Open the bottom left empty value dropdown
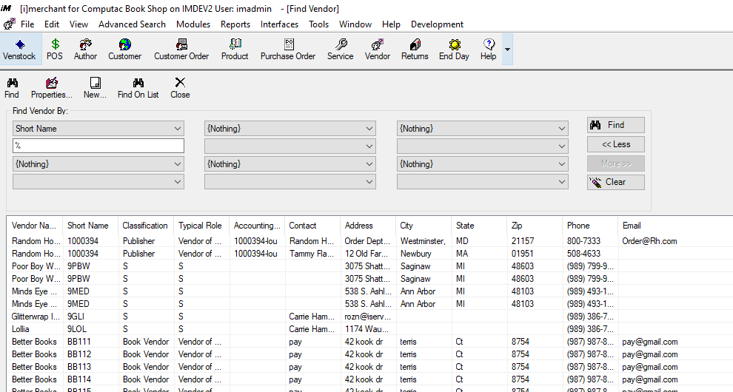This screenshot has height=392, width=733. coord(178,182)
